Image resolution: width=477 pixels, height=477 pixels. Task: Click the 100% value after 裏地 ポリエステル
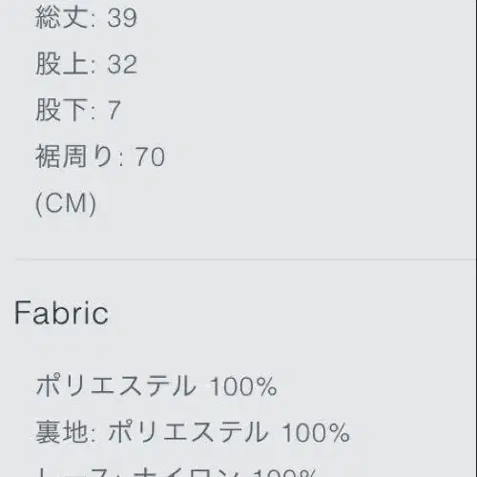coord(316,432)
